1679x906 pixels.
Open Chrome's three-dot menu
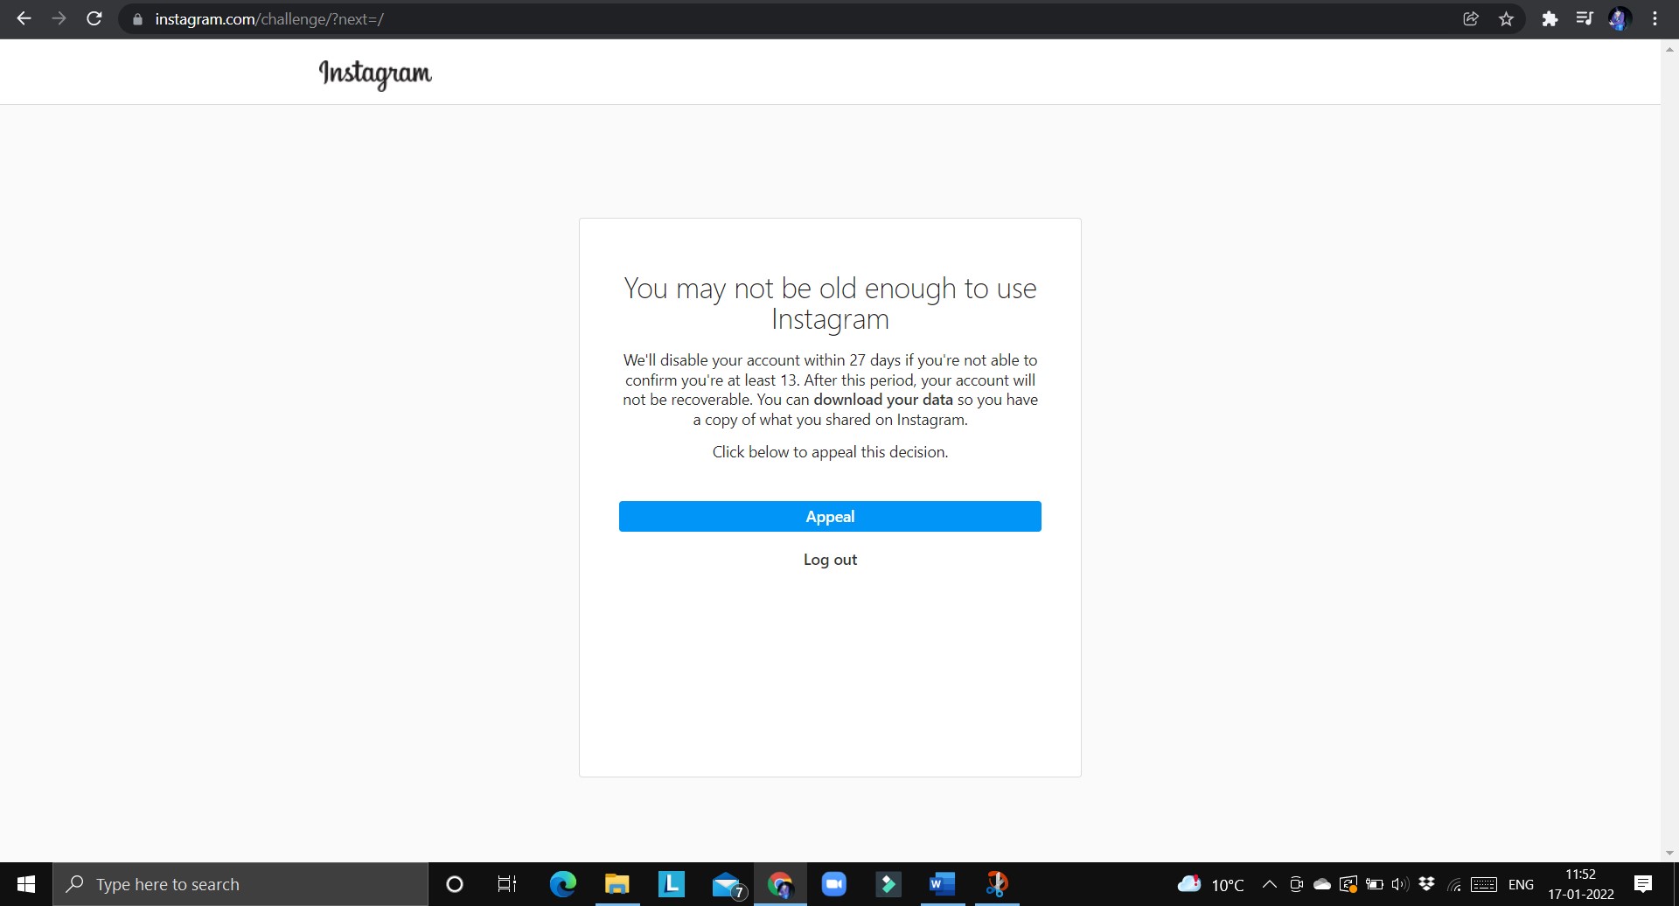(x=1655, y=18)
